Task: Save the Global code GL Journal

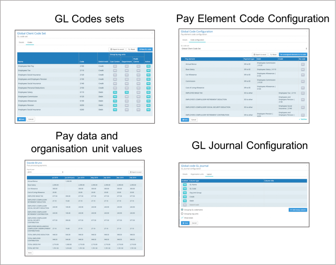Action: pyautogui.click(x=185, y=223)
